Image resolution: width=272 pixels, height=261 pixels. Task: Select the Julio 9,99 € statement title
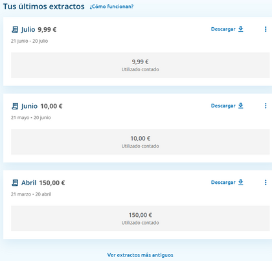click(x=39, y=30)
